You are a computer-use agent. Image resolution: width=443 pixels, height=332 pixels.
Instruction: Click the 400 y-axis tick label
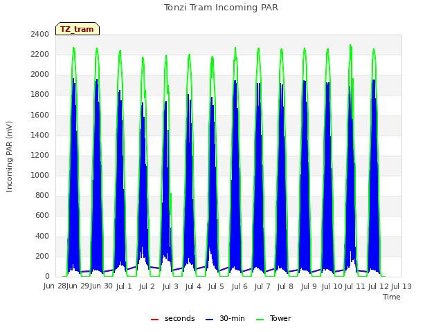[42, 236]
